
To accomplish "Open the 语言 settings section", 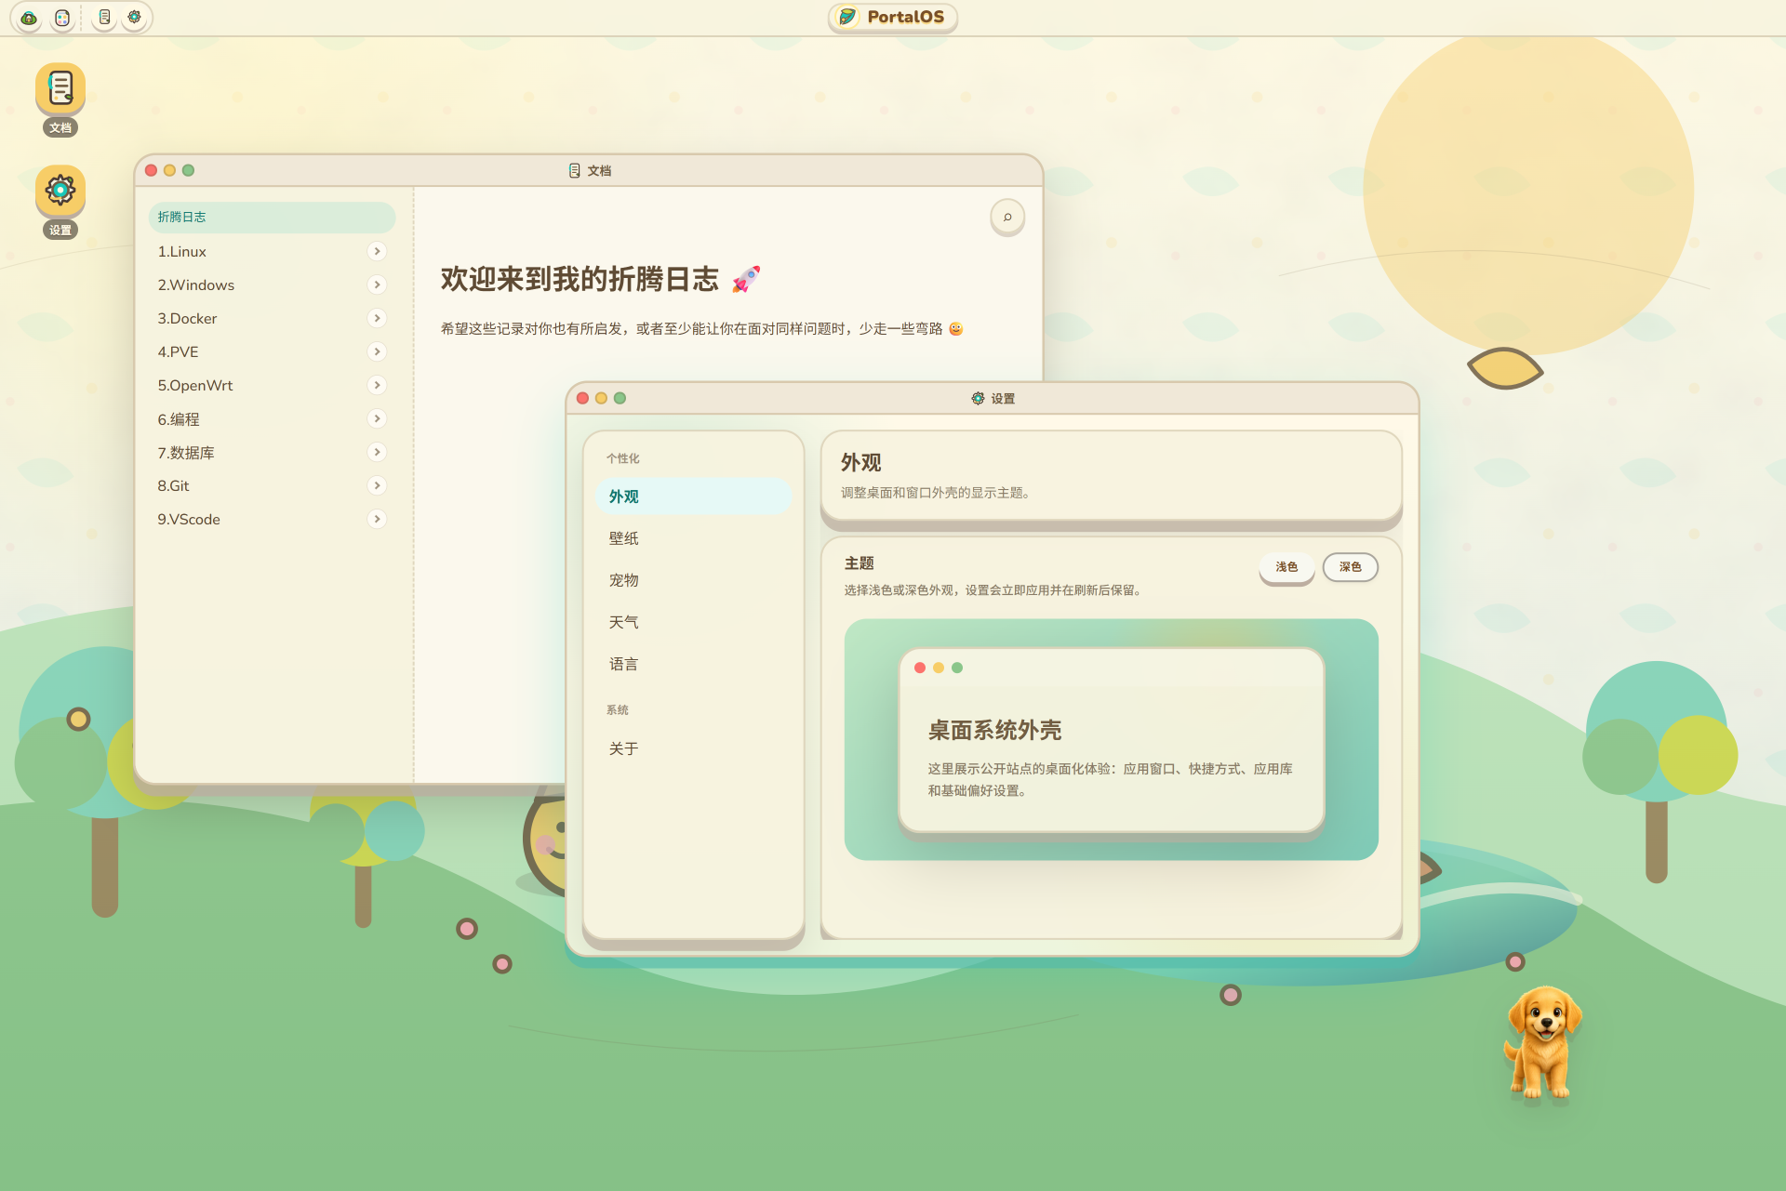I will [693, 664].
